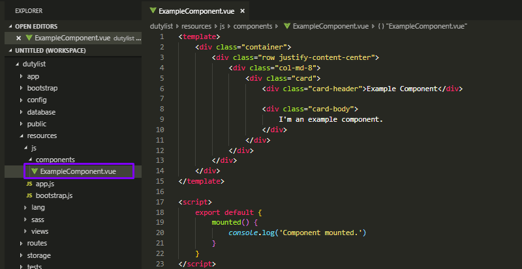This screenshot has width=522, height=269.
Task: Expand the public folder
Action: click(x=22, y=124)
